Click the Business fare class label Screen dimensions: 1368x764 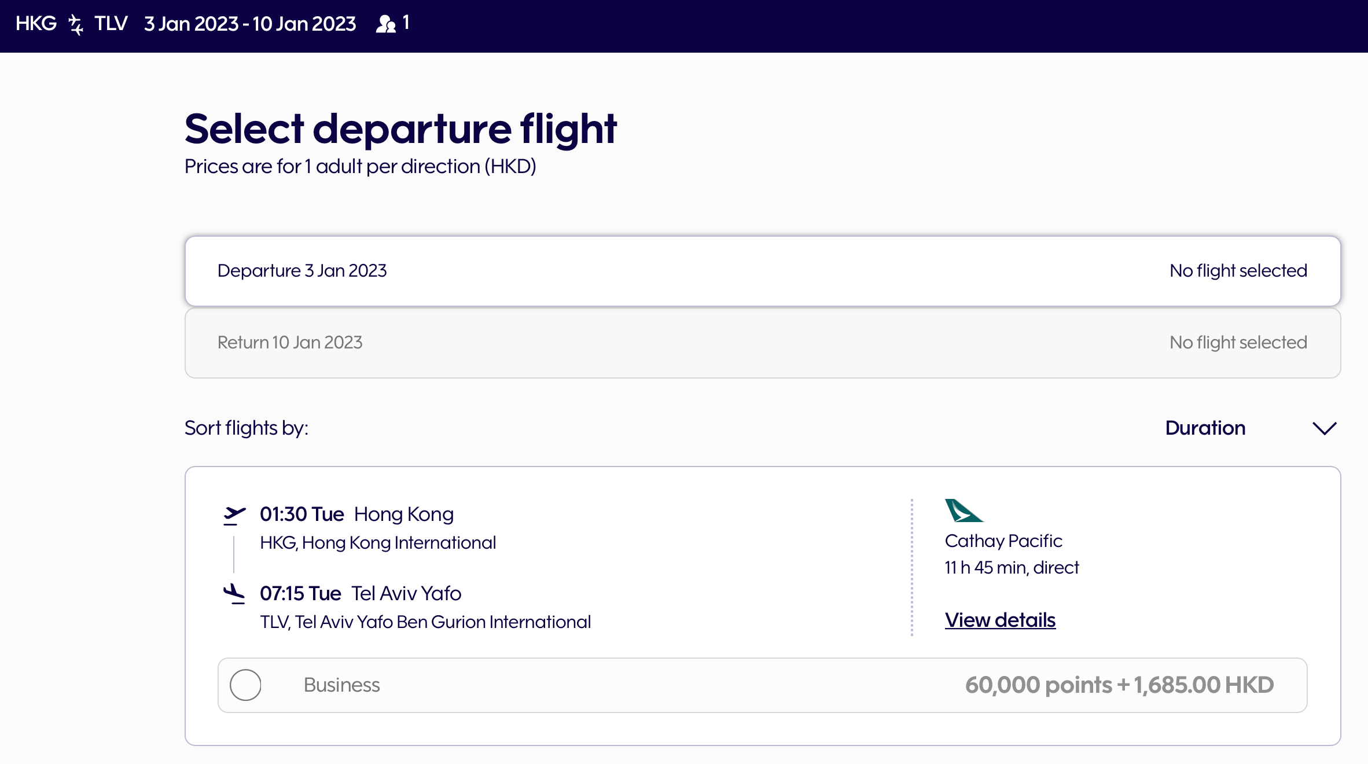point(341,685)
